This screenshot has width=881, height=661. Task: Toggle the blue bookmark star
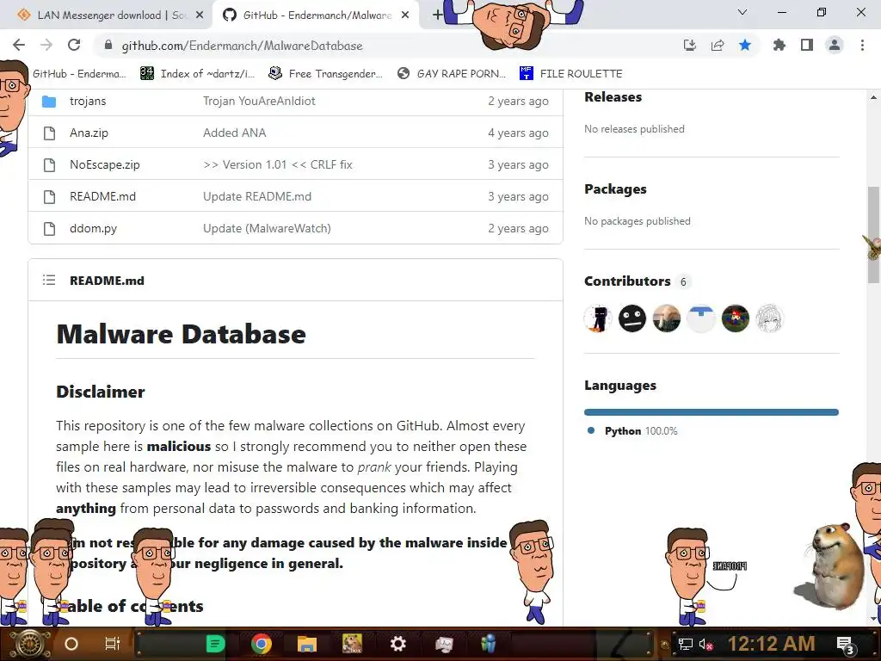[745, 45]
